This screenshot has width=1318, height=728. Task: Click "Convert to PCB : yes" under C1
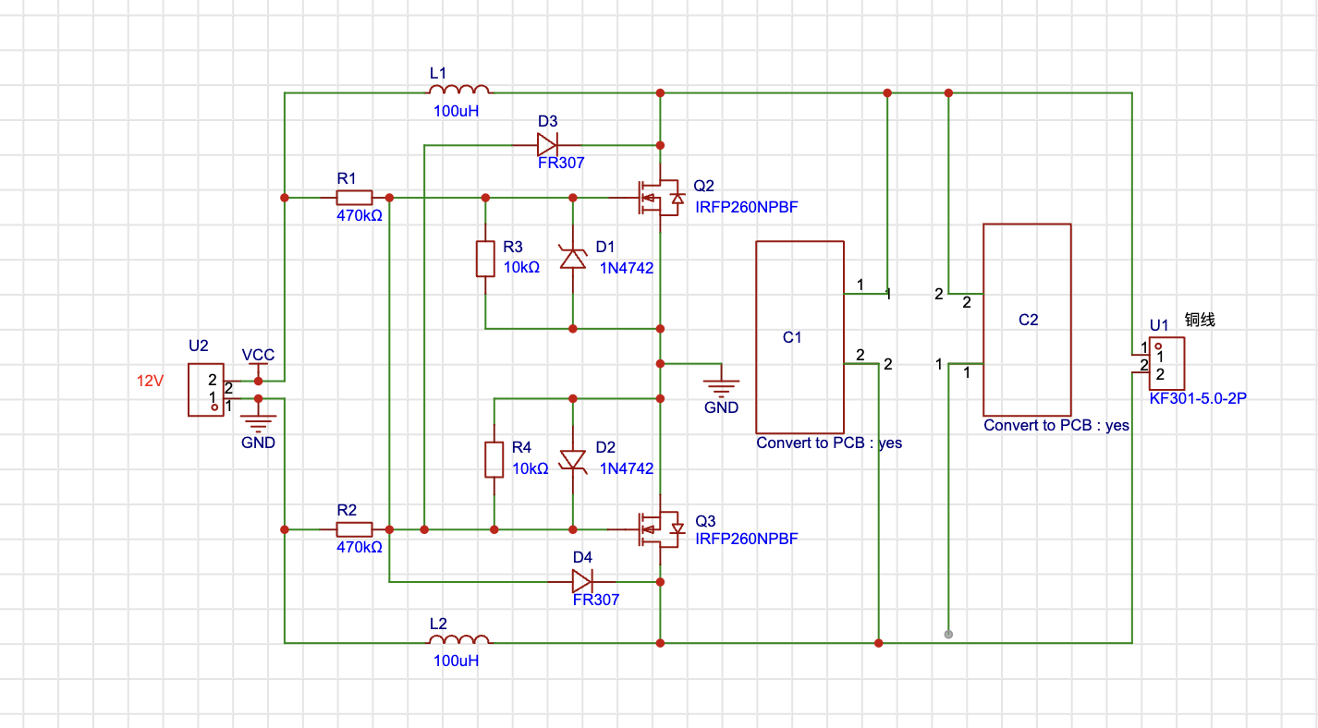(829, 443)
